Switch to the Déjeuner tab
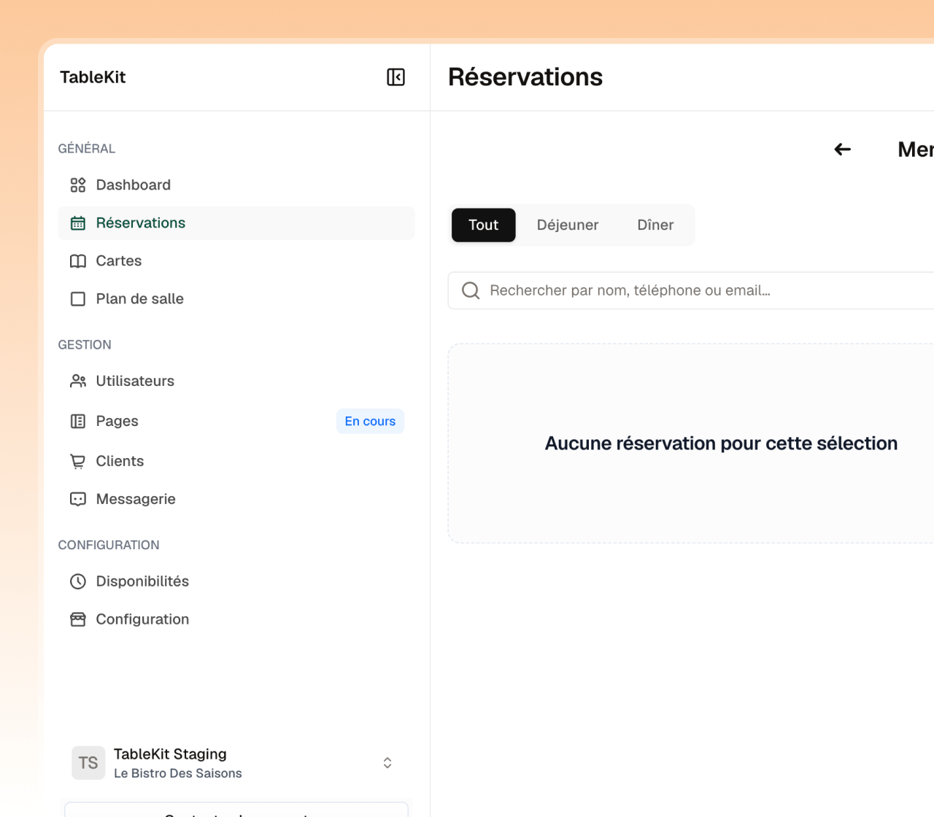 click(568, 225)
